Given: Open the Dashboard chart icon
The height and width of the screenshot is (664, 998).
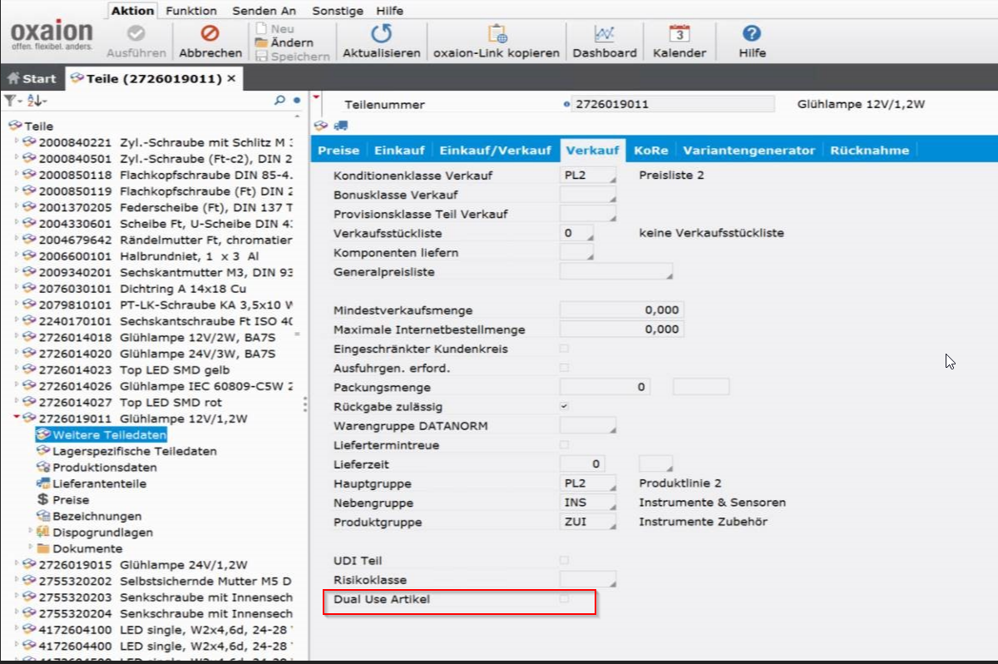Looking at the screenshot, I should [604, 33].
